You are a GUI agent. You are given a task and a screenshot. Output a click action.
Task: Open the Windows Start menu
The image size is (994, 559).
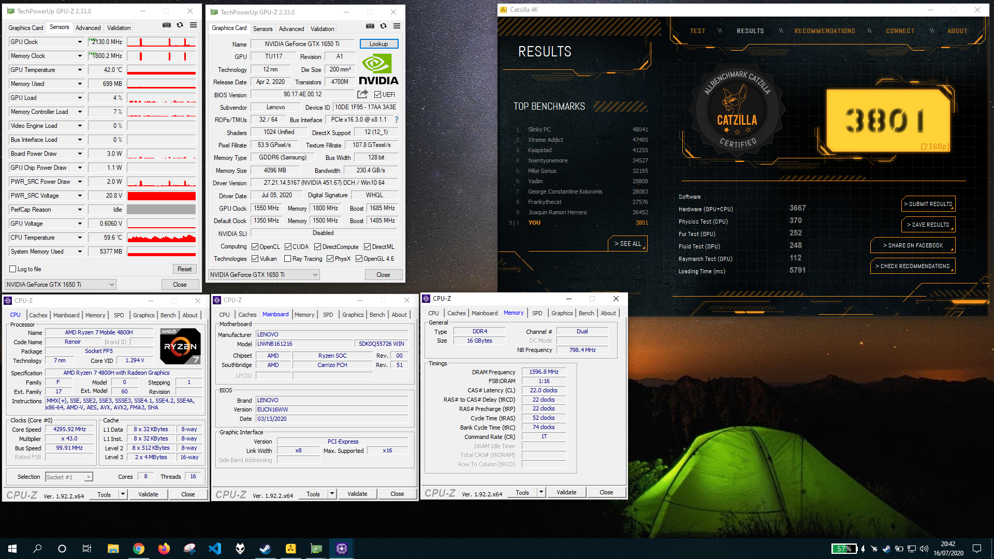click(x=12, y=549)
